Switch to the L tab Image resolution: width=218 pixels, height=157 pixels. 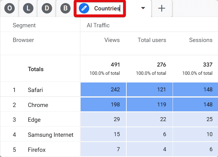[x=28, y=8]
